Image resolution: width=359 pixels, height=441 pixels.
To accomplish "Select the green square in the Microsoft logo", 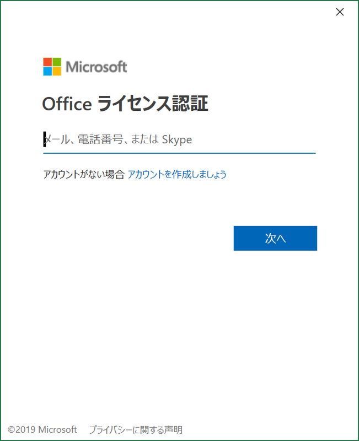I will coord(57,61).
